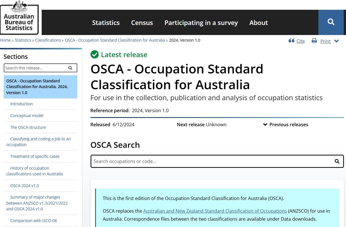Click the Sections heading
Viewport: 346px width, 227px height.
16,57
